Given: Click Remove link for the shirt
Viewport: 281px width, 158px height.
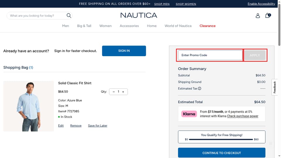Looking at the screenshot, I should [76, 126].
